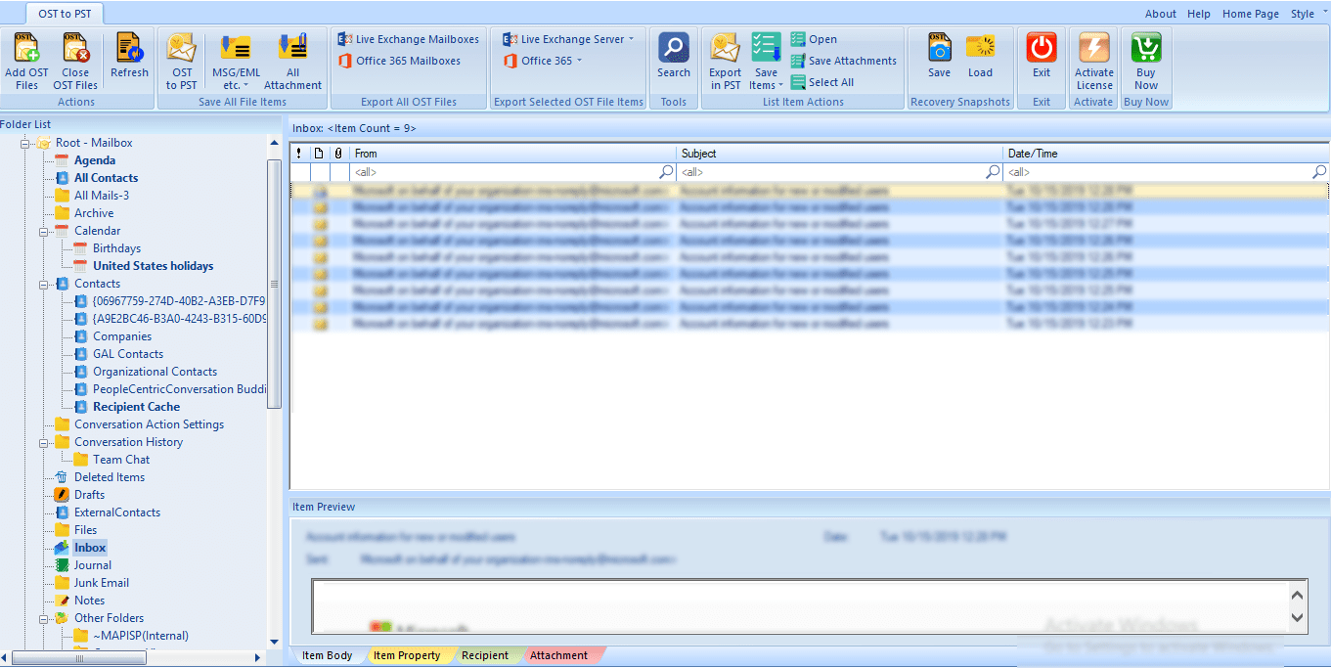The image size is (1331, 668).
Task: Click the Buy Now cart icon
Action: tap(1146, 48)
